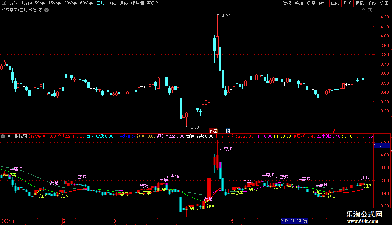Switch to 月线 monthly chart

(124, 3)
